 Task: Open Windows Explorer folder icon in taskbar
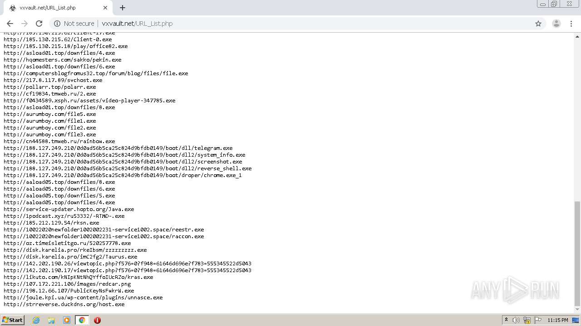point(51,320)
